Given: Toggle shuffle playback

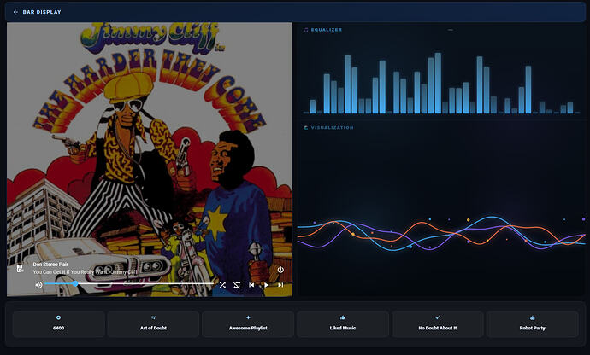Looking at the screenshot, I should pos(222,285).
